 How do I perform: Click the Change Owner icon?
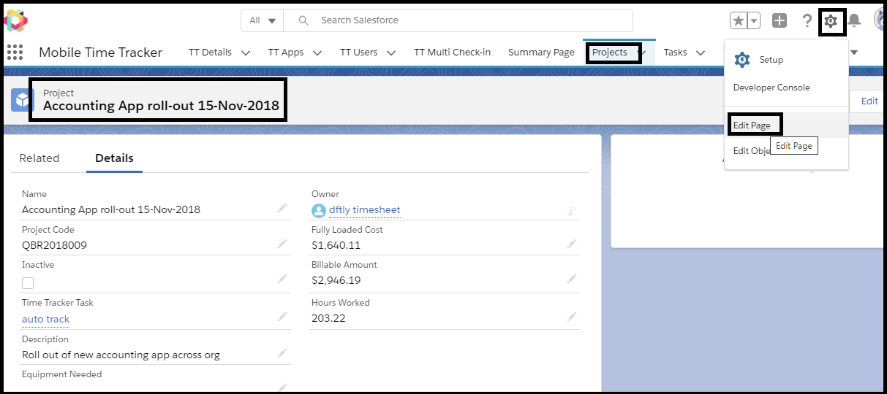point(573,210)
